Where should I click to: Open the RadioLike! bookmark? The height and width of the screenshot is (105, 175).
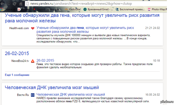[73, 9]
